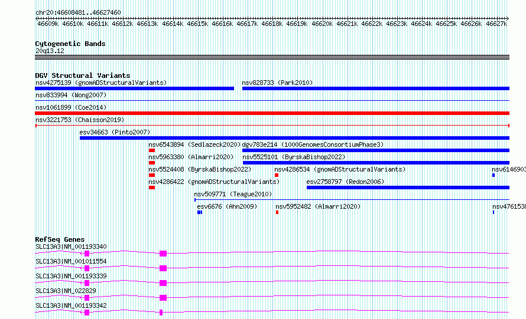Image resolution: width=526 pixels, height=319 pixels.
Task: Open the esv6676 (Ahn2009) label
Action: [227, 206]
